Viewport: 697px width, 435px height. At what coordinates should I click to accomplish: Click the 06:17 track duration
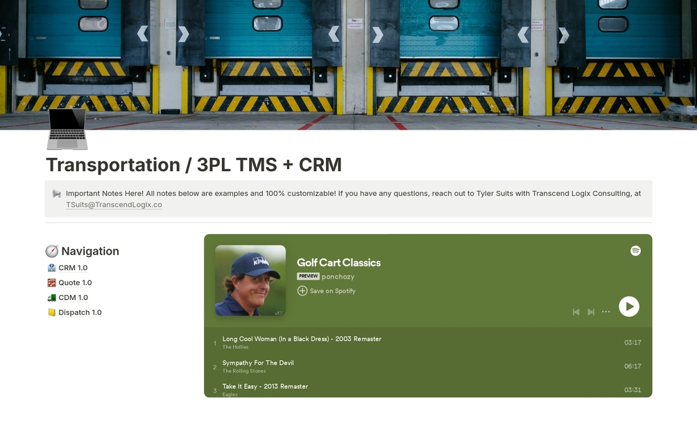633,366
